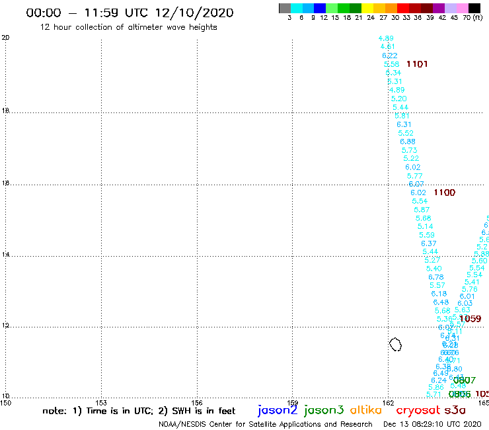Click the altika satellite label
489x430 pixels.
[x=366, y=410]
